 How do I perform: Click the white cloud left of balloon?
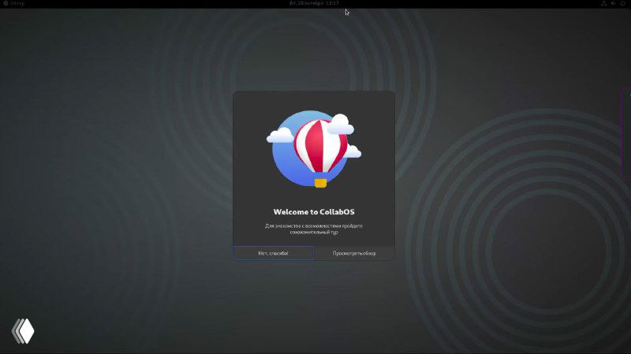click(280, 136)
